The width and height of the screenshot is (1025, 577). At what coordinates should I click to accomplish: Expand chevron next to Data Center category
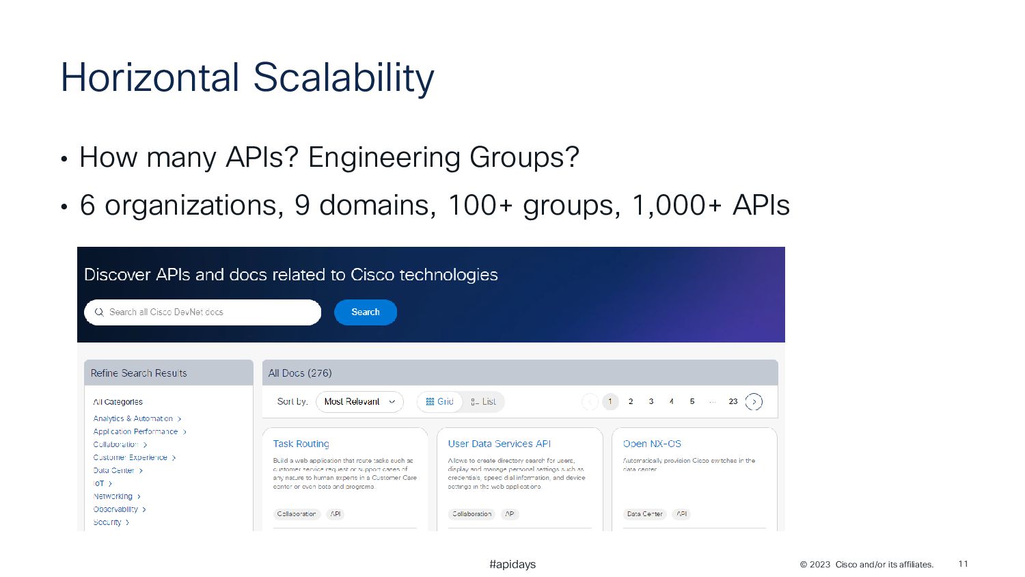point(141,471)
